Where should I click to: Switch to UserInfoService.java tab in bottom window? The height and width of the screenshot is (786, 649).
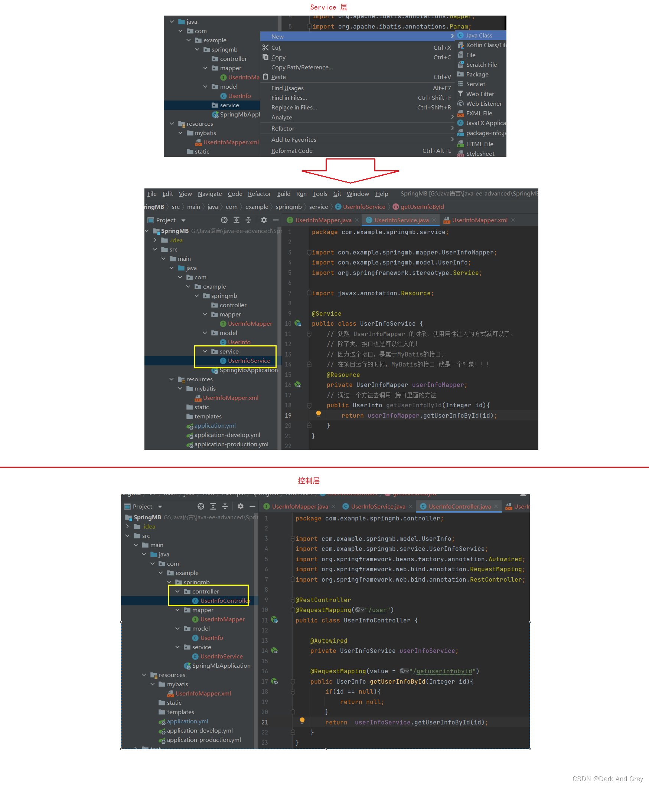(x=378, y=506)
